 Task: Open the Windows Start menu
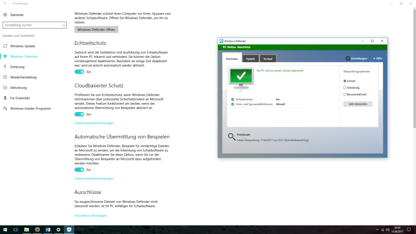tap(5, 229)
